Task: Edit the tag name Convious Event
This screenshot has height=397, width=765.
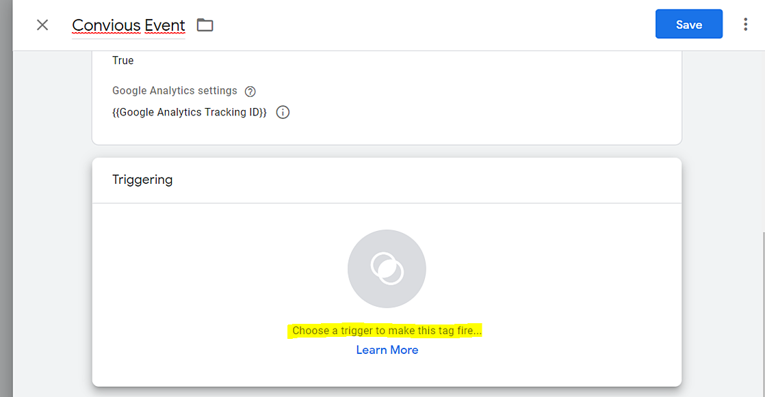Action: [129, 25]
